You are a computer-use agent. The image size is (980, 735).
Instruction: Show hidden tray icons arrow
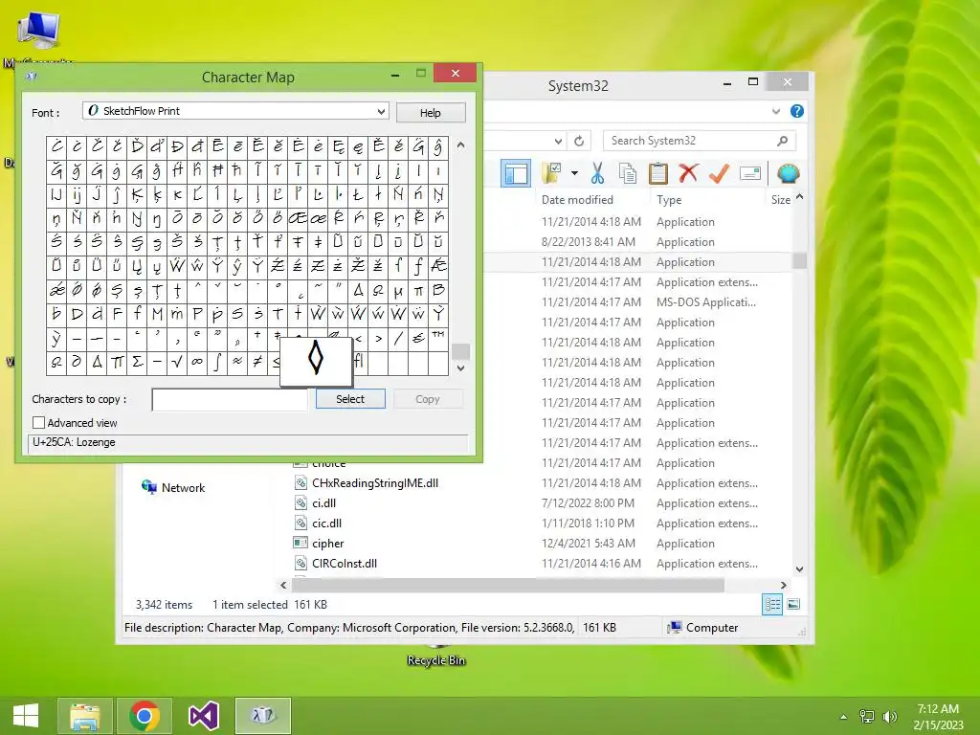[844, 717]
